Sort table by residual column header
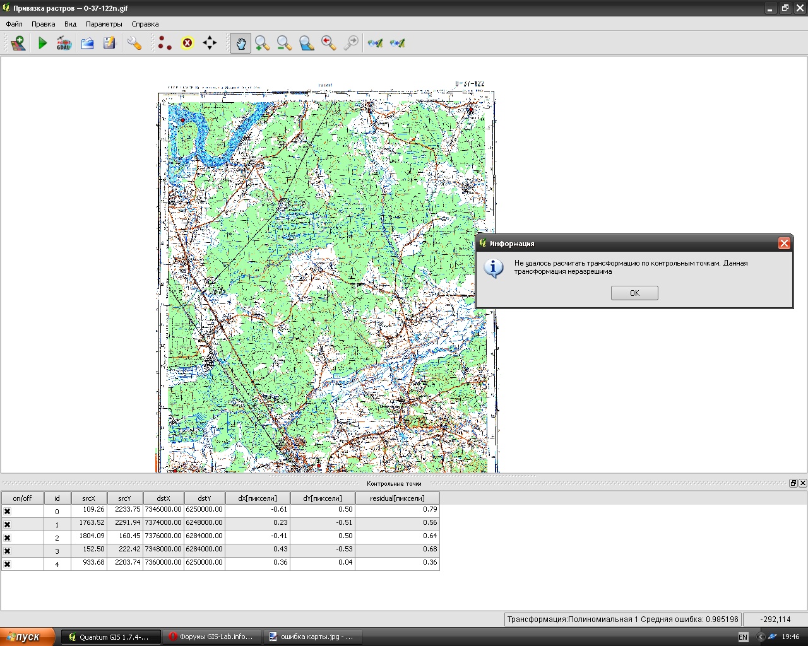 pos(397,498)
